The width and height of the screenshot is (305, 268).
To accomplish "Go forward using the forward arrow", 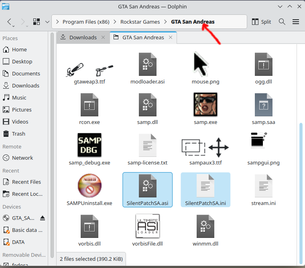I will 22,22.
